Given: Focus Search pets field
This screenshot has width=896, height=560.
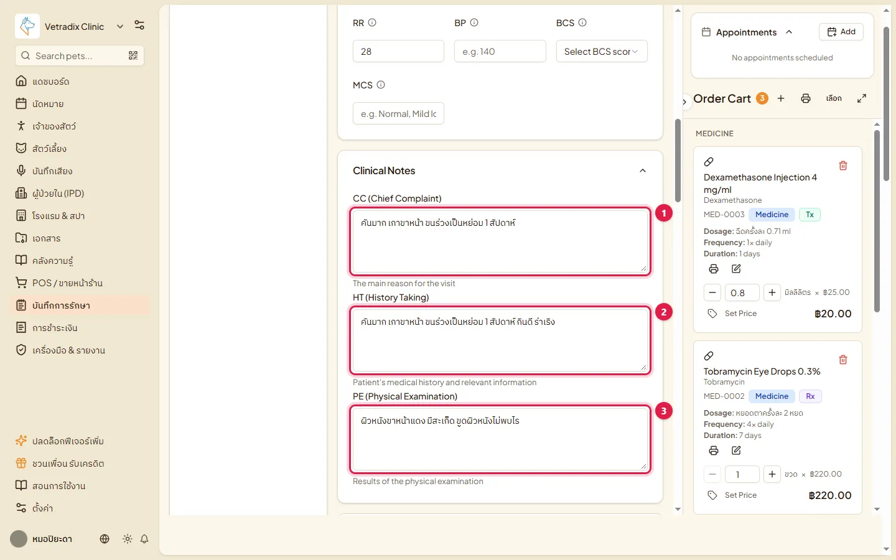Looking at the screenshot, I should [79, 55].
